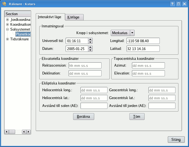Switch to the Interaktivt läge tab
This screenshot has height=147, width=189.
[50, 17]
